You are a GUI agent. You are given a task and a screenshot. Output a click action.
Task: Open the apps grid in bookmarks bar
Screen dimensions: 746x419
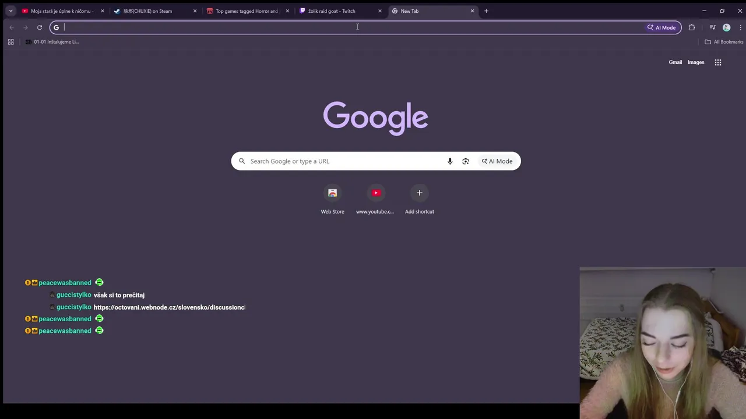pos(10,42)
